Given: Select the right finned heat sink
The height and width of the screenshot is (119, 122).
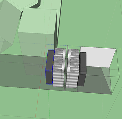Looking at the screenshot, I should 73,68.
